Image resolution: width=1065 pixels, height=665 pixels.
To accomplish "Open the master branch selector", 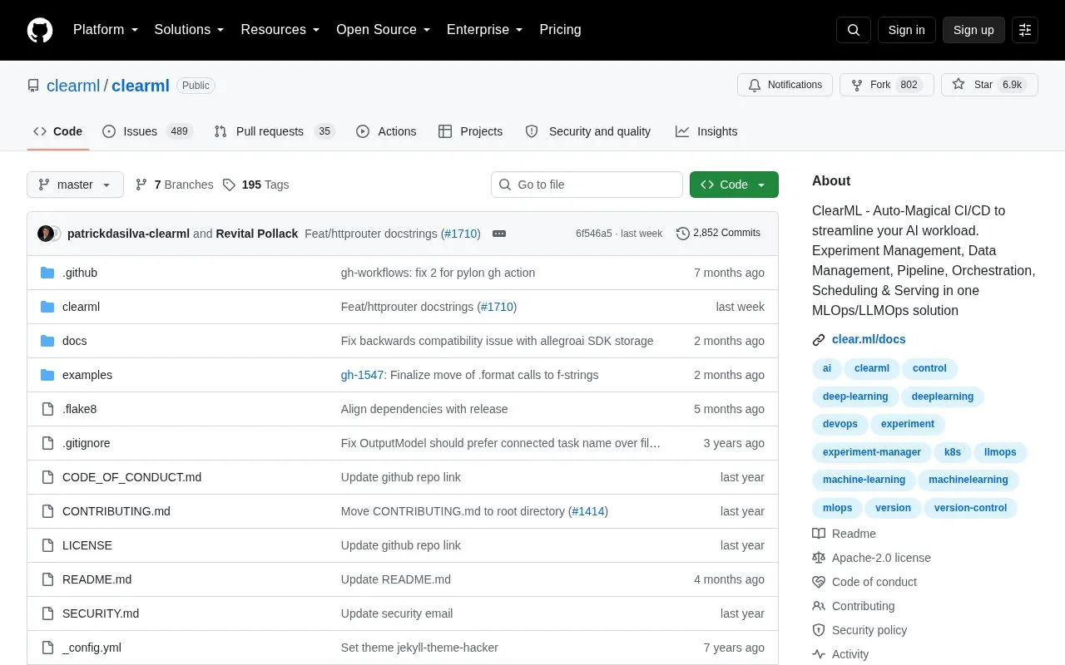I will point(75,185).
